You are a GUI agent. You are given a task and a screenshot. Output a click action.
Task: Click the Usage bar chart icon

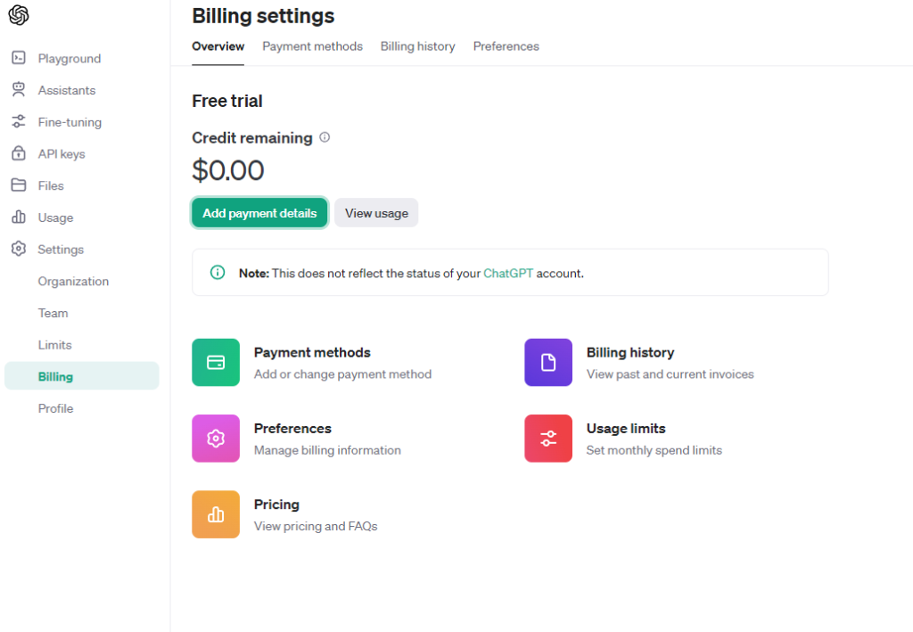tap(19, 218)
